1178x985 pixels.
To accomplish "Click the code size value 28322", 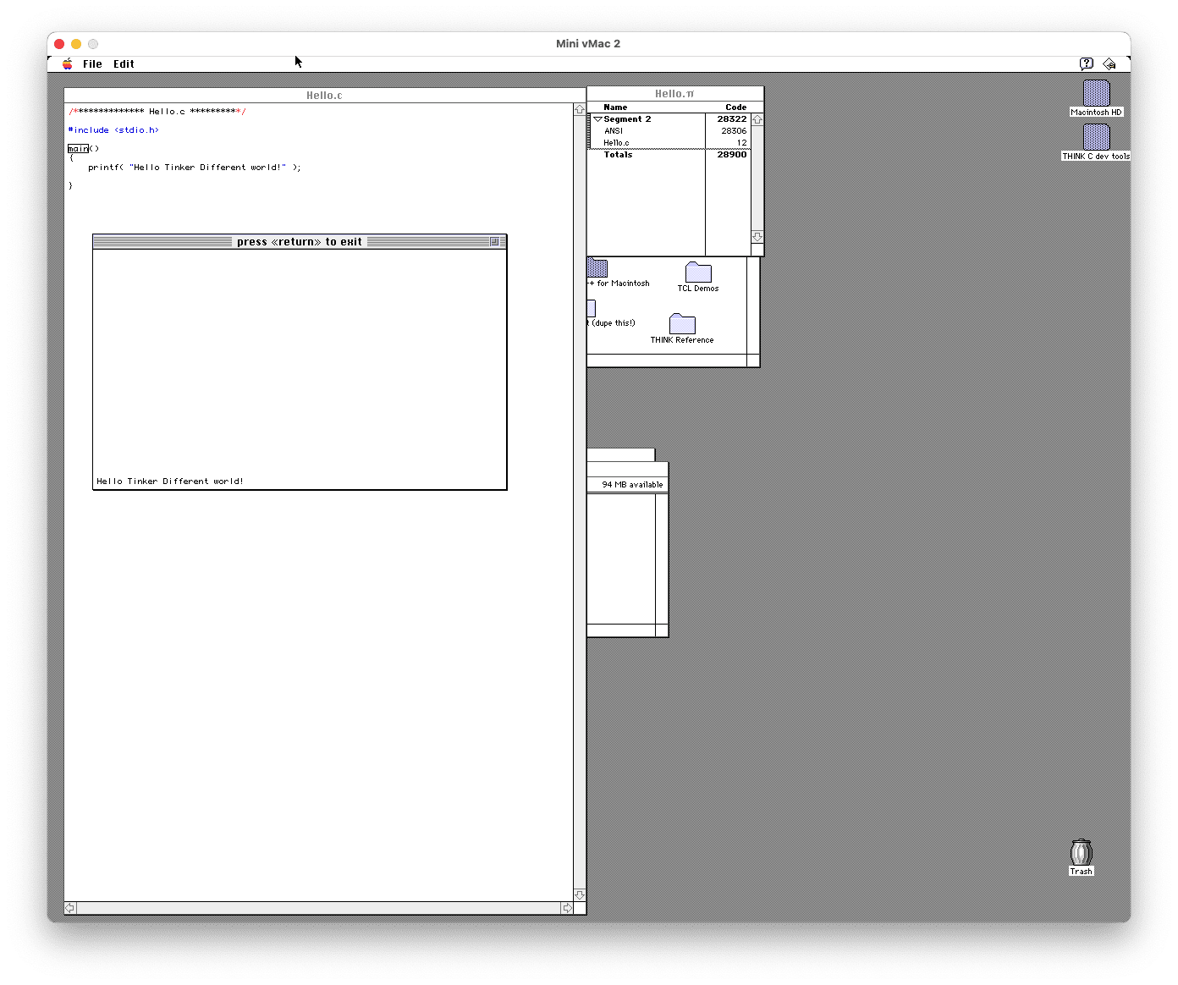I will coord(732,119).
